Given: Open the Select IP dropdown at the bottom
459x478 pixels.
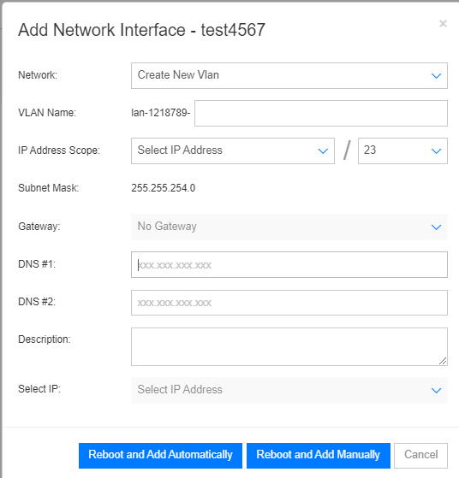Looking at the screenshot, I should coord(289,390).
